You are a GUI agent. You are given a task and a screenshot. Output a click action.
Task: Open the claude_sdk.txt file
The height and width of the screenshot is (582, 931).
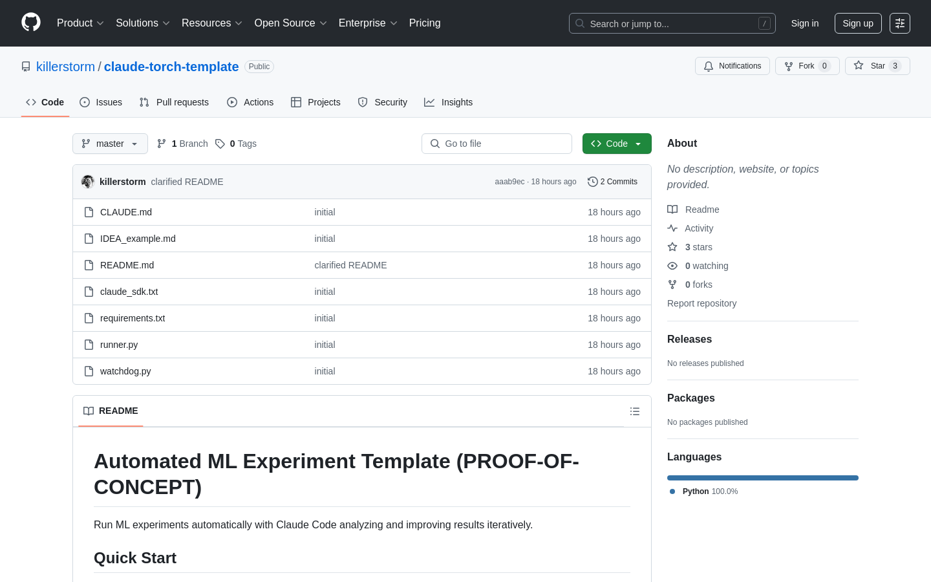click(129, 292)
